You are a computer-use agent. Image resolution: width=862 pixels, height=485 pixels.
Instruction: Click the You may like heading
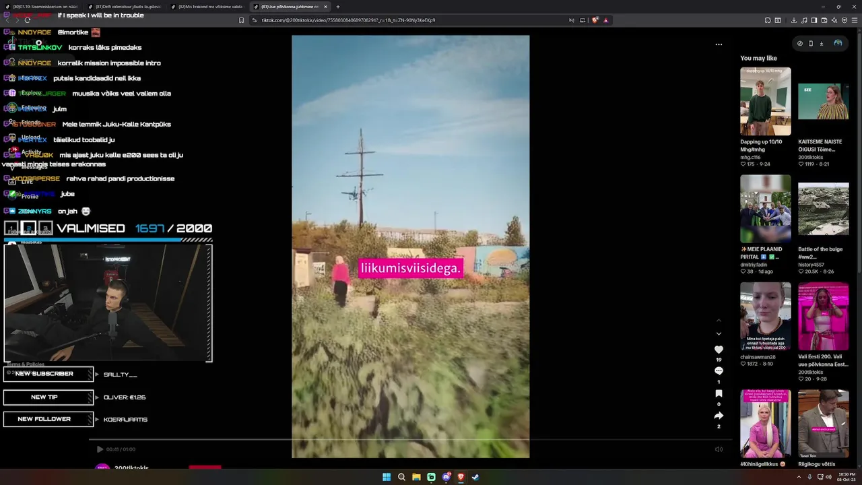pyautogui.click(x=758, y=58)
